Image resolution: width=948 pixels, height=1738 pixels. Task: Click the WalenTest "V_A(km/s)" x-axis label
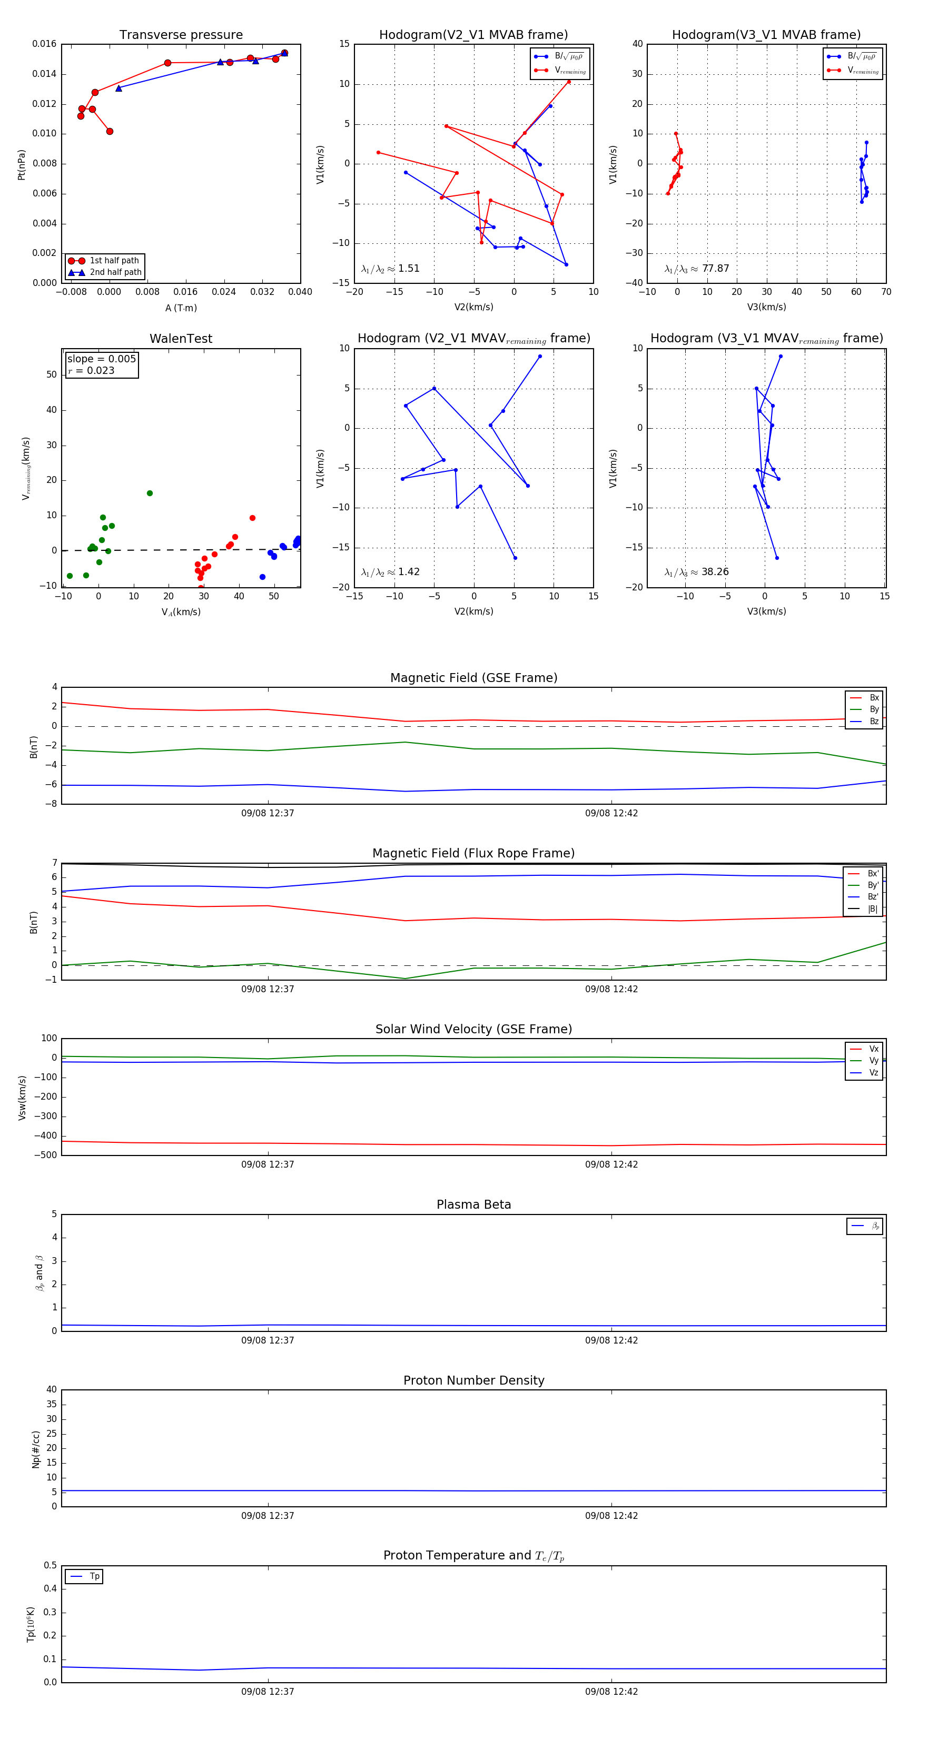(181, 612)
